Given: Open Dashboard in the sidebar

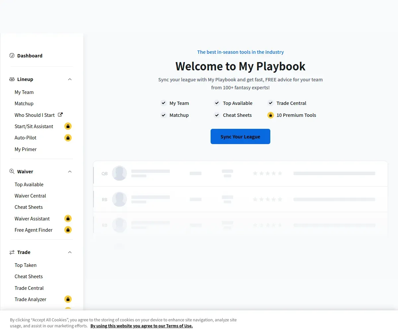Looking at the screenshot, I should pos(30,56).
